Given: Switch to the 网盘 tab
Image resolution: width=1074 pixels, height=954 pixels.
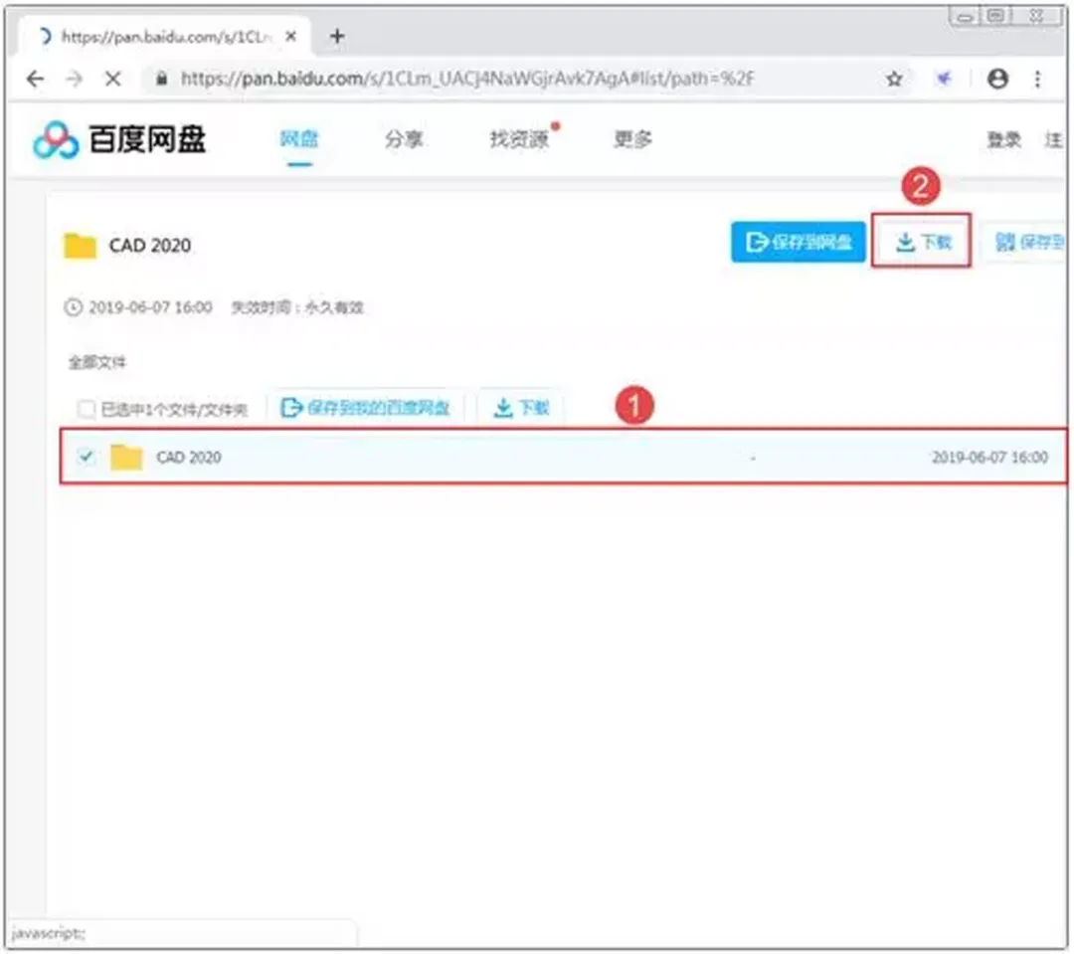Looking at the screenshot, I should click(x=299, y=139).
